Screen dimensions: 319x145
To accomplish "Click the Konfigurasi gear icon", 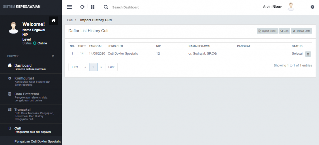I will coord(10,78).
